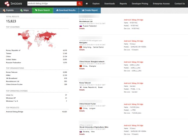
Task: Click the Novotelecom Ltd result heading
Action: coord(86,21)
